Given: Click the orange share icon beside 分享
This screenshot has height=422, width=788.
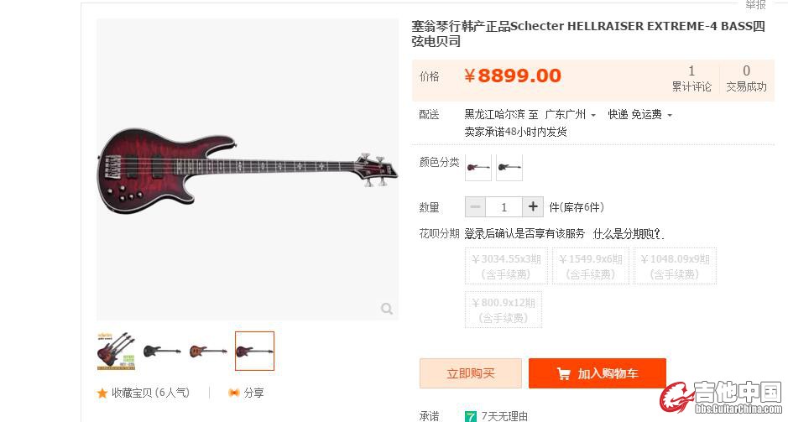Looking at the screenshot, I should [233, 393].
